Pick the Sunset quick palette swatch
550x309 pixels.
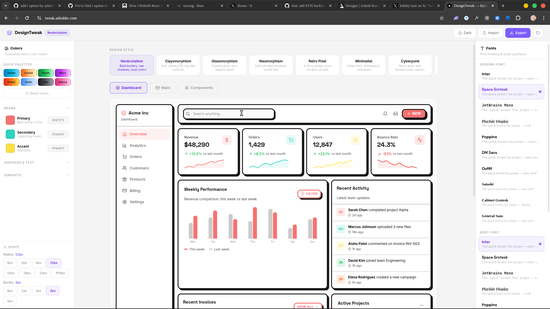28,73
